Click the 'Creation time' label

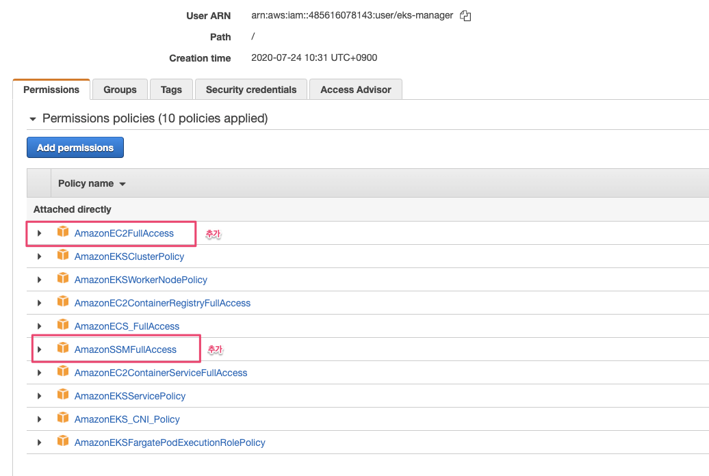[x=200, y=58]
